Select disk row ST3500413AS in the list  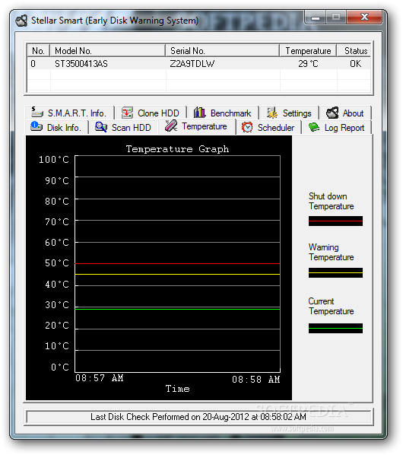[x=198, y=64]
